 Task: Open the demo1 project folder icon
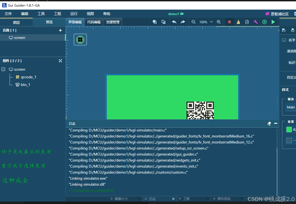click(x=182, y=14)
